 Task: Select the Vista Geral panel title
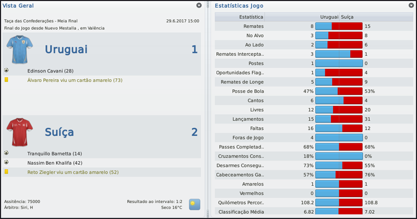(18, 5)
